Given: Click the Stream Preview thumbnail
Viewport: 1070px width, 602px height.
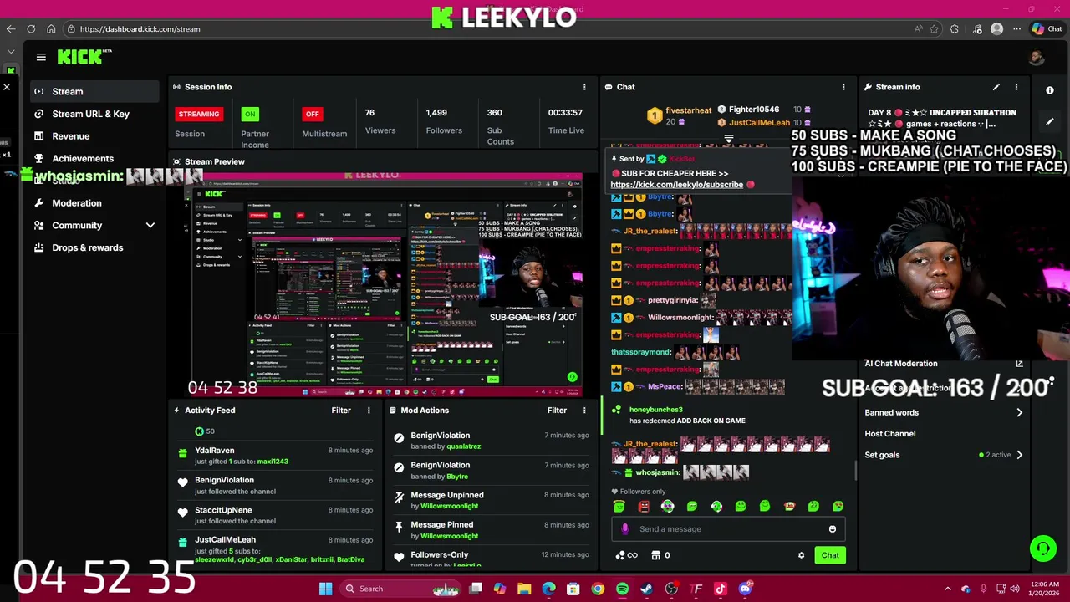Looking at the screenshot, I should [385, 283].
